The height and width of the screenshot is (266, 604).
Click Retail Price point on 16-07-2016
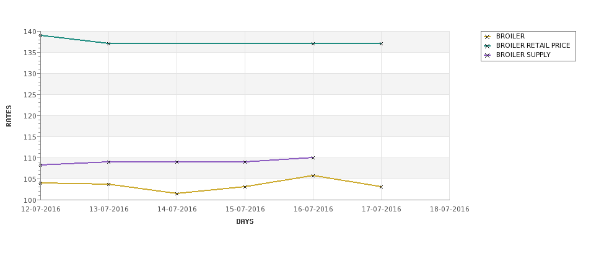coord(313,43)
